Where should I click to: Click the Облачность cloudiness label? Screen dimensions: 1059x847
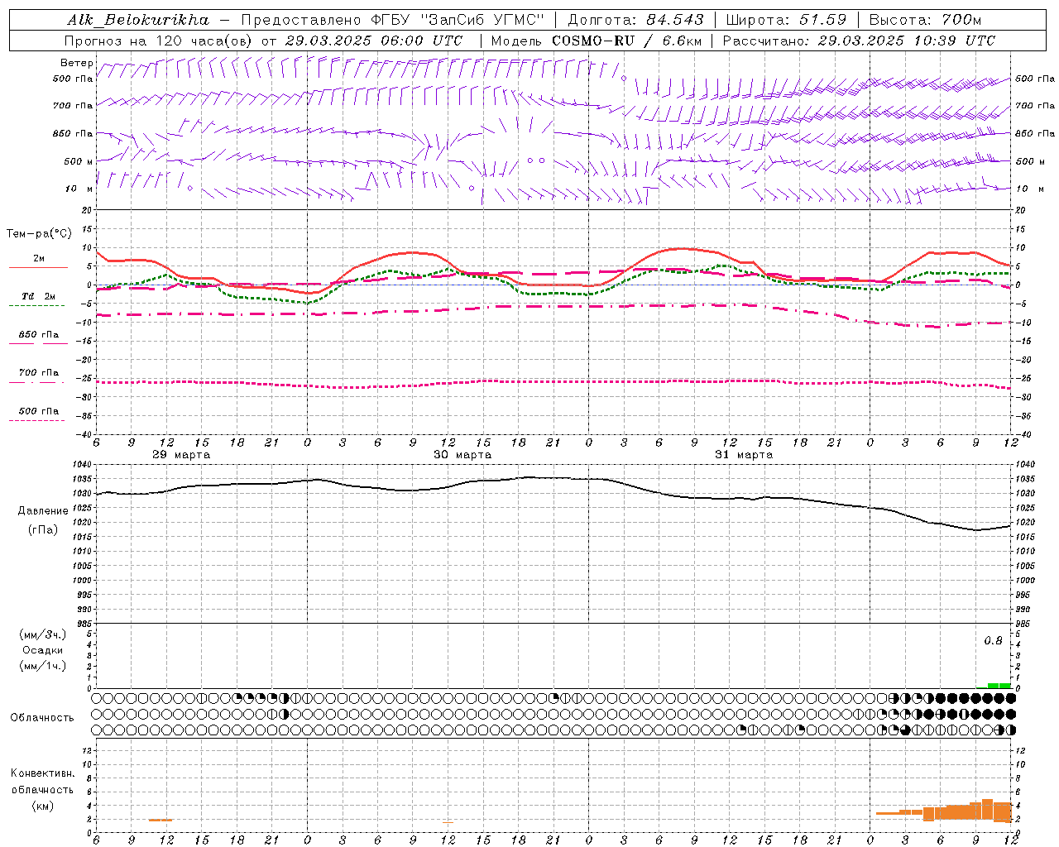coord(42,717)
